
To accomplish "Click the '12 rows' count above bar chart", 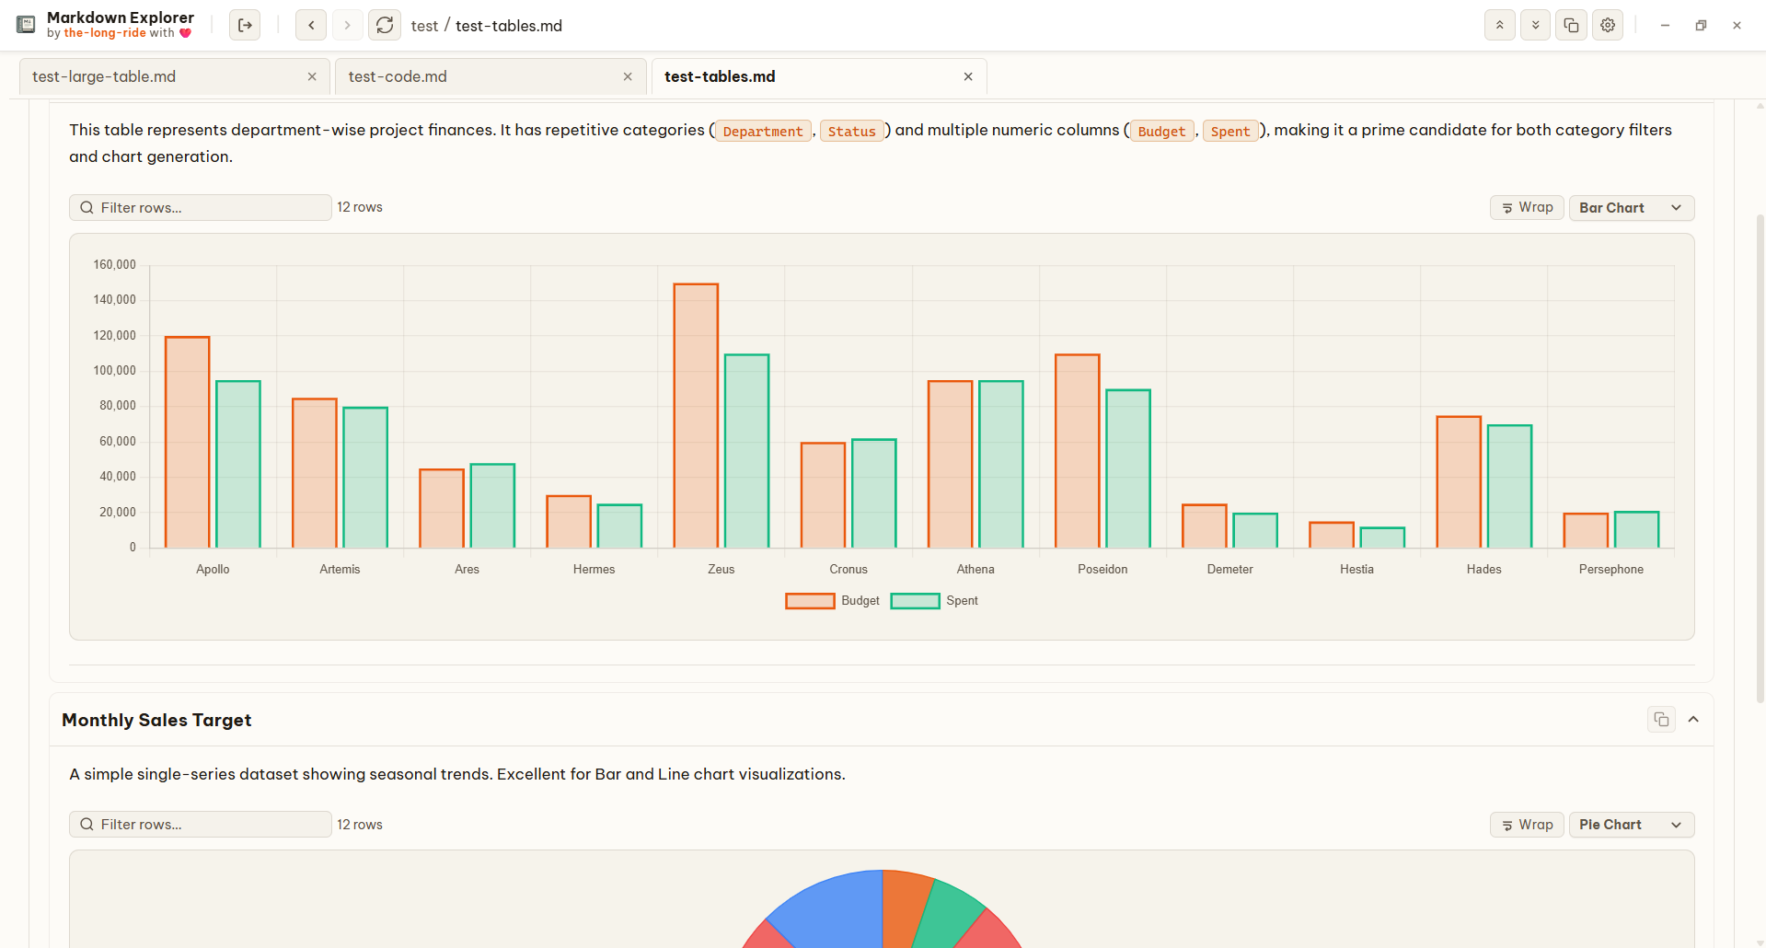I will [x=360, y=207].
